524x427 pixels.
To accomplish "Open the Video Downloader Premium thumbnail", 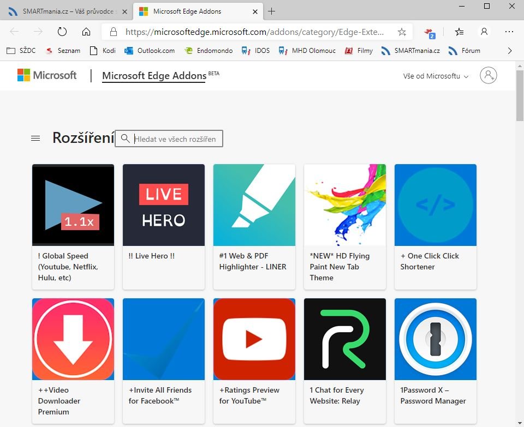I will [73, 339].
